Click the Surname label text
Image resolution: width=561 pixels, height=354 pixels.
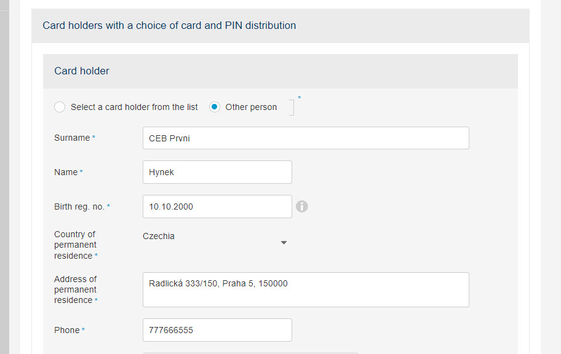click(x=72, y=138)
